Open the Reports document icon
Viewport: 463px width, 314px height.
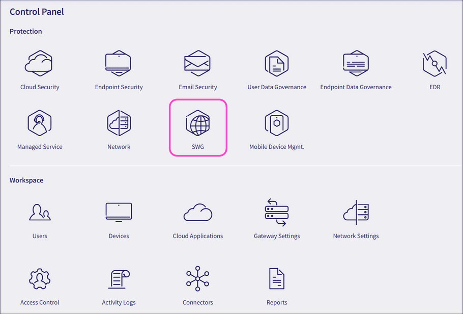(x=277, y=279)
